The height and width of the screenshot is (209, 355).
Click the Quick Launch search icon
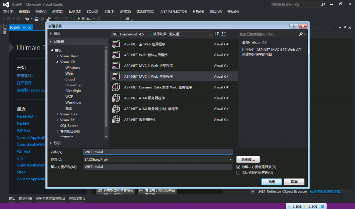(x=323, y=4)
